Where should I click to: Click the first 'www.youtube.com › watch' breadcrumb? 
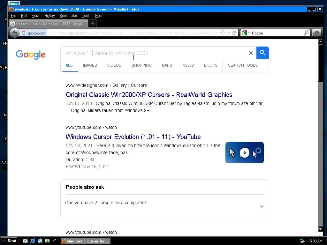pyautogui.click(x=91, y=127)
